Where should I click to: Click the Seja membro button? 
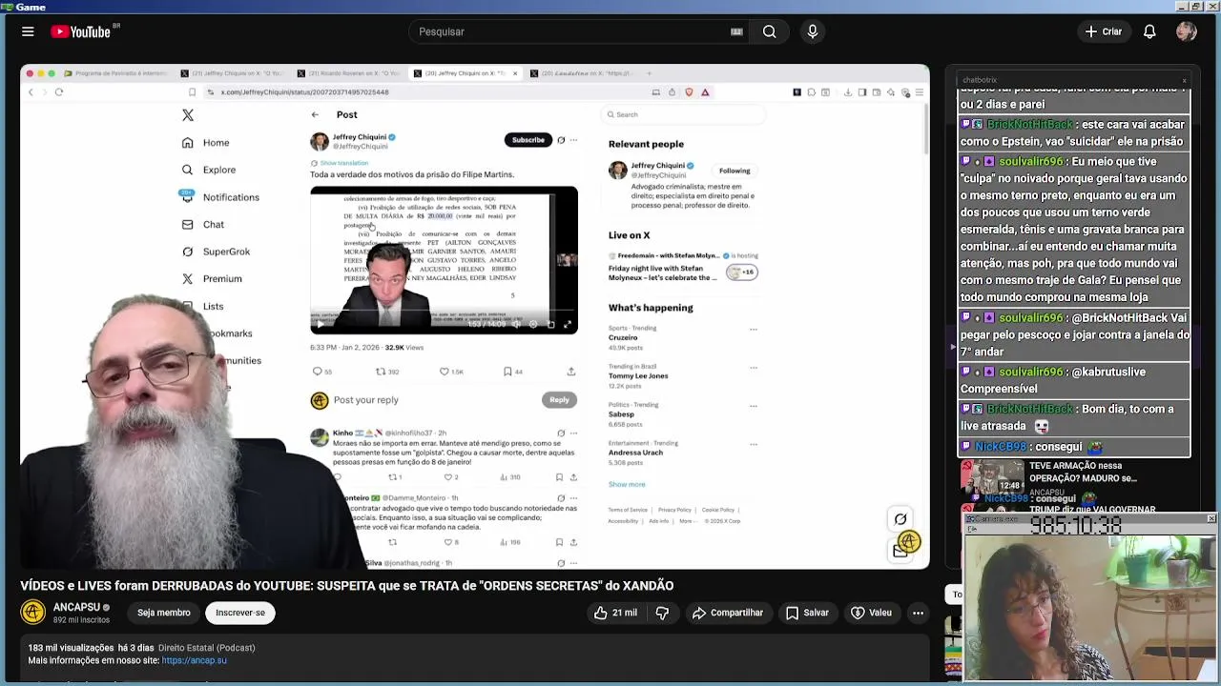tap(163, 613)
